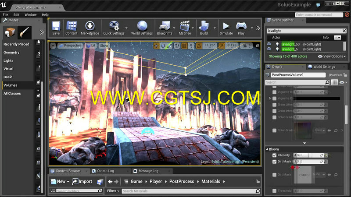Screen dimensions: 351x197
Task: Uncheck Dirt Mask intensity checkbox
Action: pyautogui.click(x=275, y=162)
